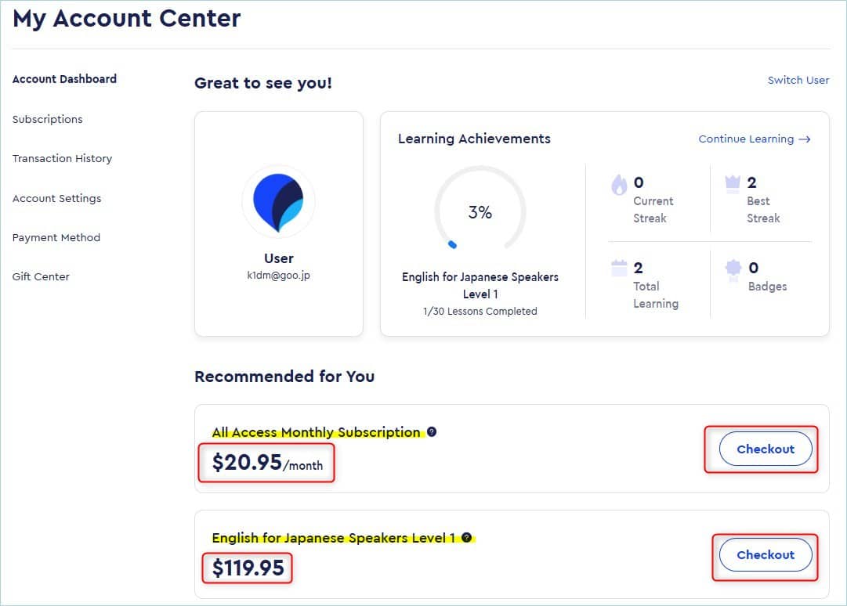Click the Switch User link
This screenshot has height=606, width=847.
point(798,81)
